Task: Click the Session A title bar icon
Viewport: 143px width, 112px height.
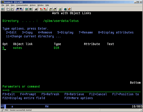Action: tap(2, 2)
